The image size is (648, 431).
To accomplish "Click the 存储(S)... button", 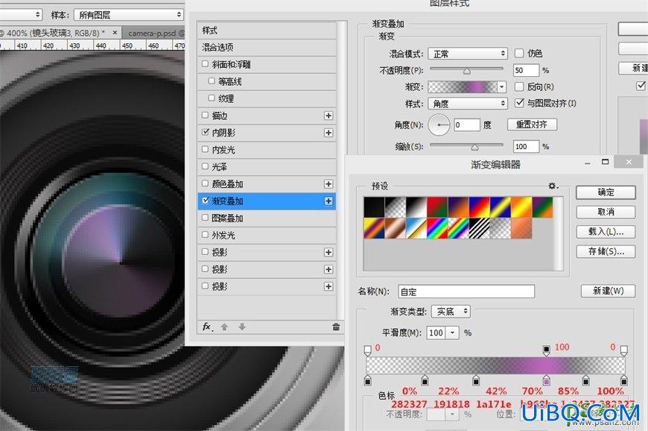I will (x=606, y=251).
